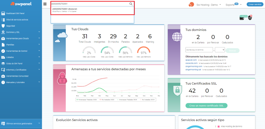This screenshot has height=129, width=265.
Task: Expand Herramientas para Clouds submenu
Action: [x=39, y=38]
